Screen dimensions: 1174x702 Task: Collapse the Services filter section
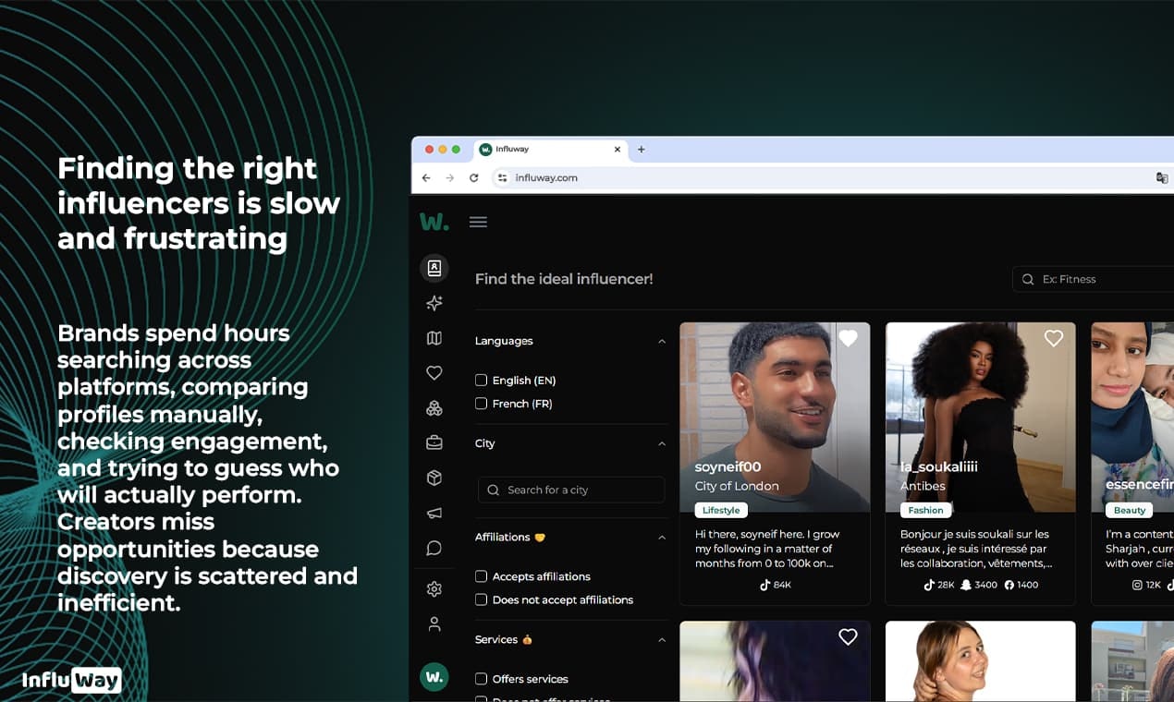coord(662,639)
